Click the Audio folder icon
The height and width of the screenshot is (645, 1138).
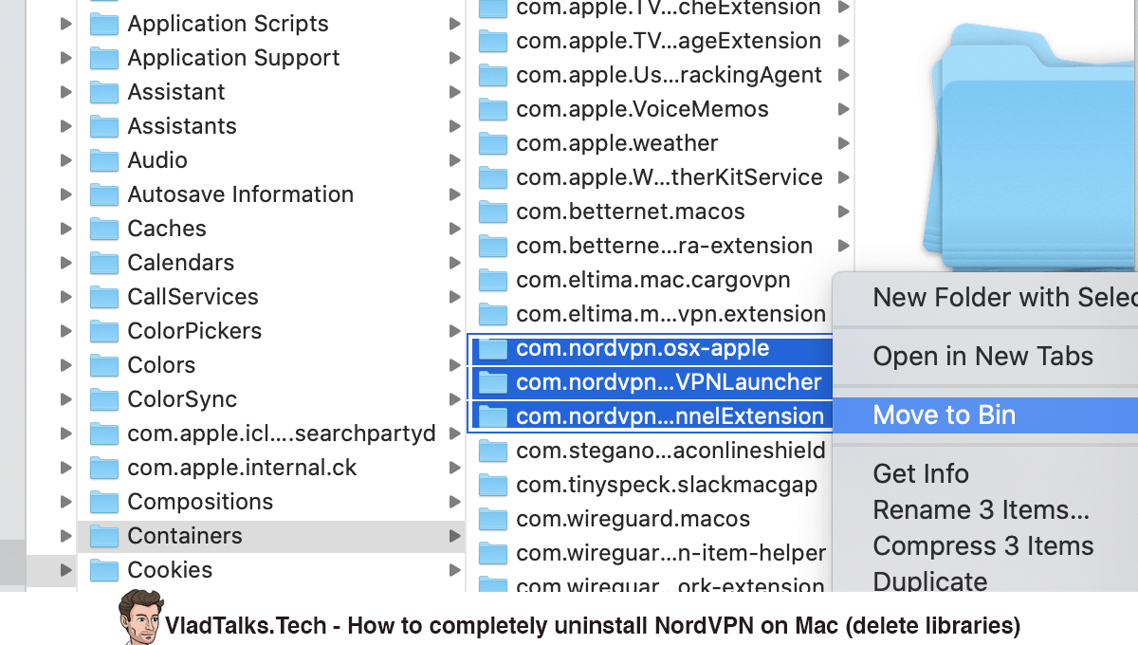(x=103, y=160)
